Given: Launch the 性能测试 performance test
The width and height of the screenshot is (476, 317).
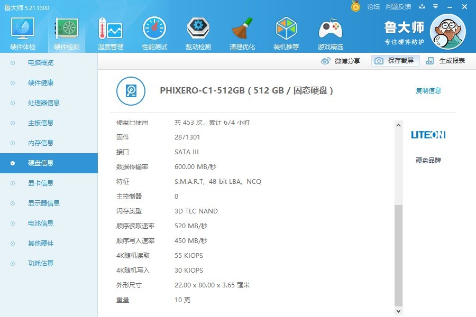Looking at the screenshot, I should (154, 32).
